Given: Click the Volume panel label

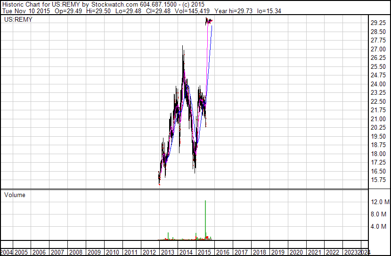Looking at the screenshot, I should point(15,195).
